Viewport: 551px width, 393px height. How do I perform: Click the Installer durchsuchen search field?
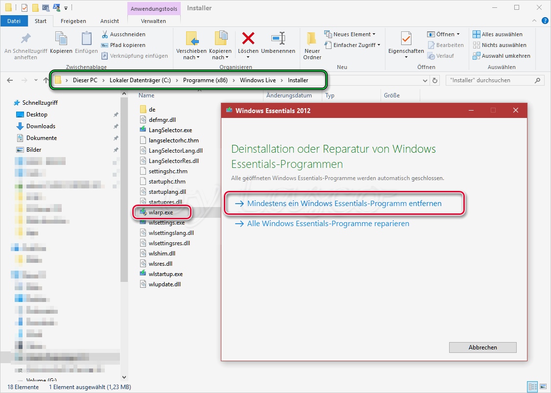[494, 80]
